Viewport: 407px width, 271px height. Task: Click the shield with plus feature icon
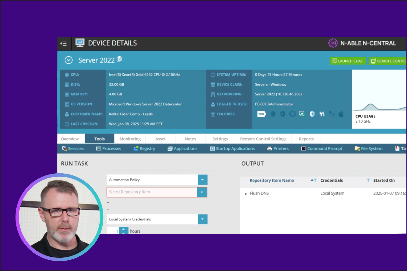pyautogui.click(x=312, y=114)
